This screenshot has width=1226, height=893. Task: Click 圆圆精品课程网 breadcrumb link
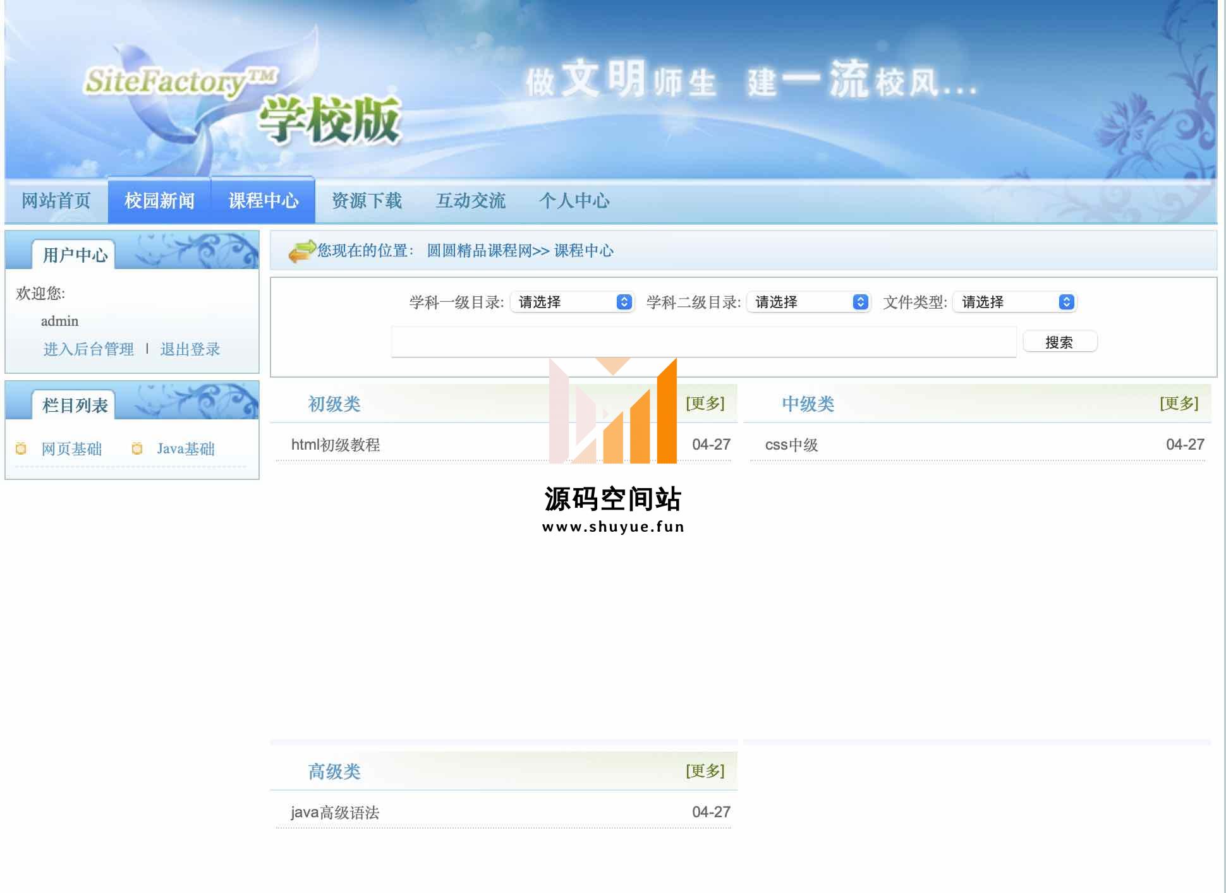point(479,251)
